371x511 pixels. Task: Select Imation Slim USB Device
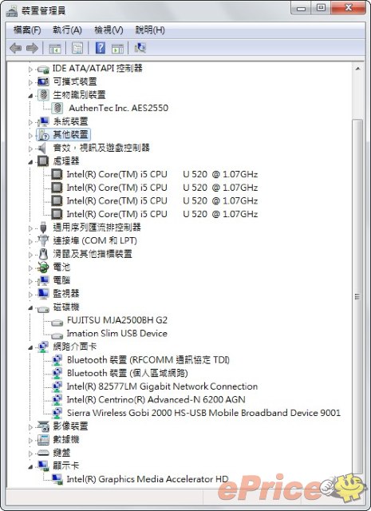point(117,334)
